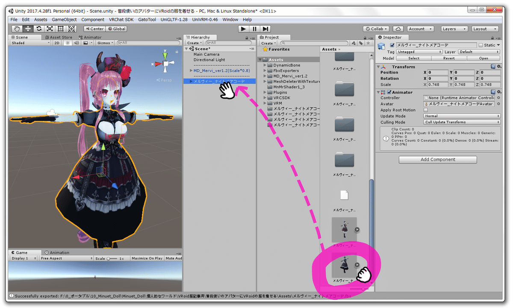Select the Hand tool in toolbar
513x308 pixels.
pos(18,29)
